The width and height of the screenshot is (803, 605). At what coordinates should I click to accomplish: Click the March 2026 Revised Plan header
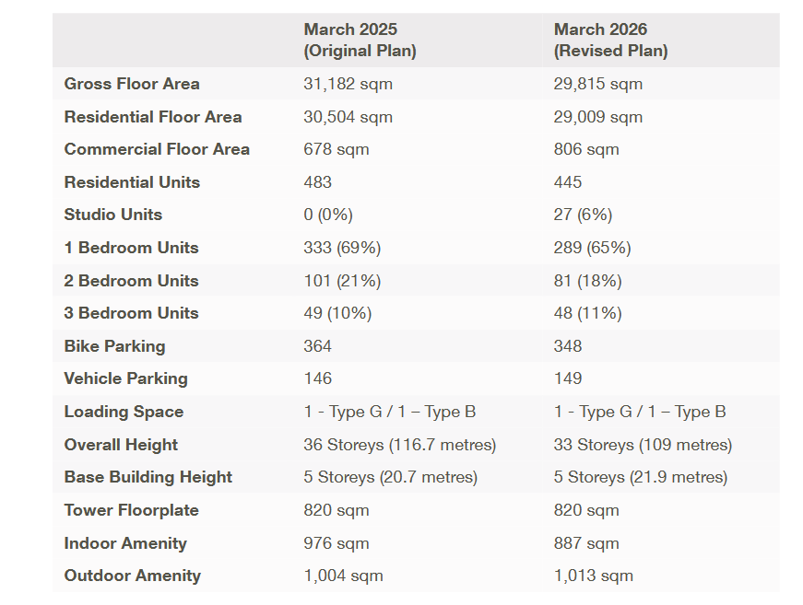tap(610, 40)
